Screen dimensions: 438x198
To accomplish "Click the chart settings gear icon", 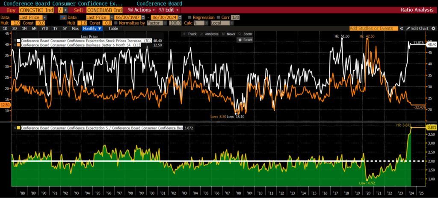I will (433, 28).
